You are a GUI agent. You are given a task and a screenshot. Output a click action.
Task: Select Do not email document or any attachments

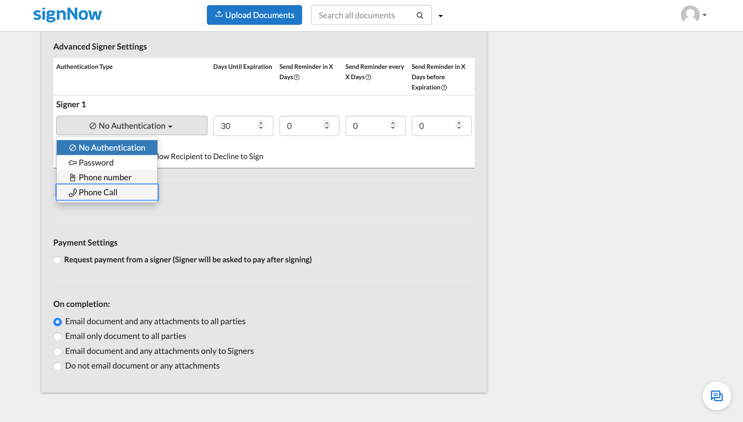click(57, 366)
